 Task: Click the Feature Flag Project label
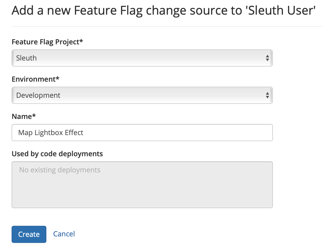tap(47, 42)
